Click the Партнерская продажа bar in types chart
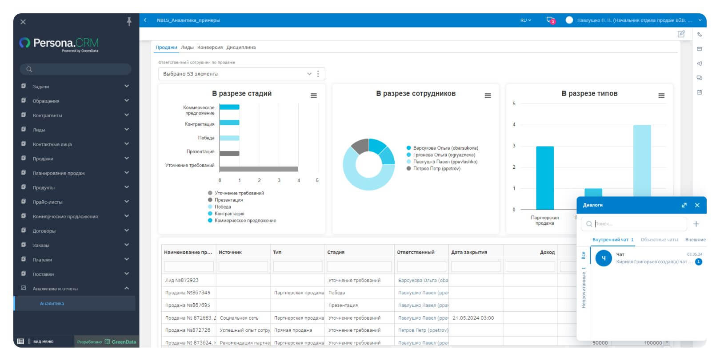Image resolution: width=720 pixels, height=361 pixels. click(545, 178)
